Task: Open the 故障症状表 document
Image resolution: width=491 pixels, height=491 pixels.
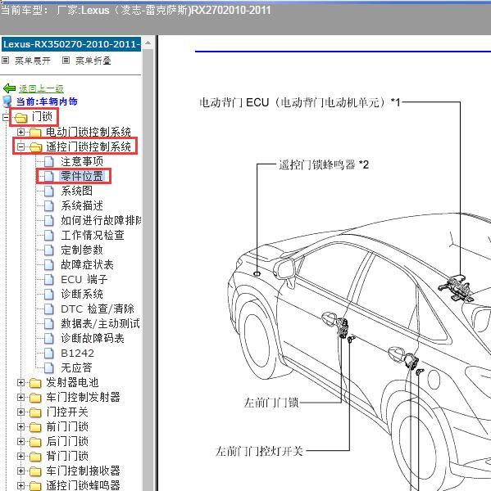Action: click(87, 264)
